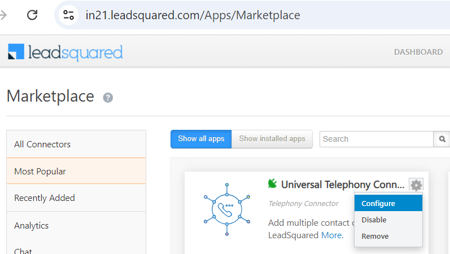Toggle Show installed apps filter
Screen dimensions: 450x254
click(x=272, y=139)
